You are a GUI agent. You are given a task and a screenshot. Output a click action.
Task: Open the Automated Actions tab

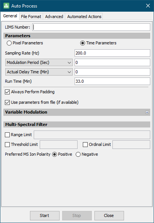click(84, 17)
